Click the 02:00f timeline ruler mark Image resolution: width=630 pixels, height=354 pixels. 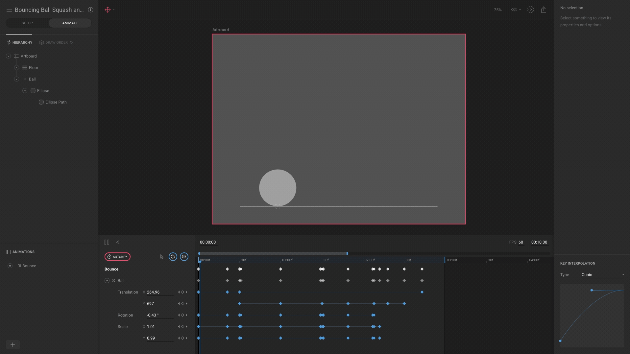point(369,260)
